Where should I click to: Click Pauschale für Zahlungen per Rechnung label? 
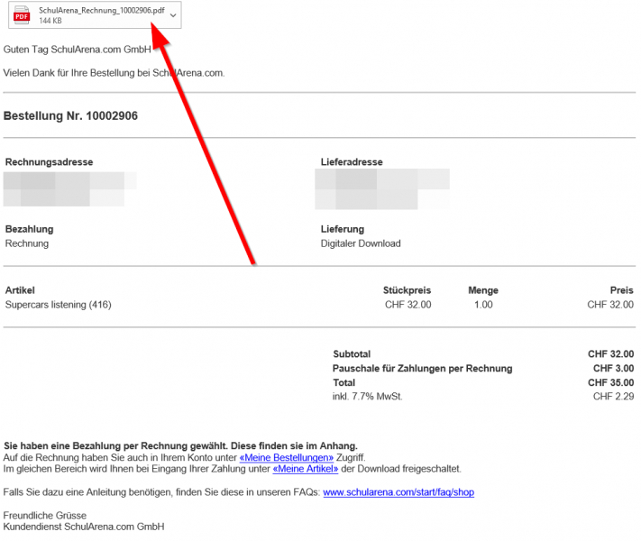[422, 369]
